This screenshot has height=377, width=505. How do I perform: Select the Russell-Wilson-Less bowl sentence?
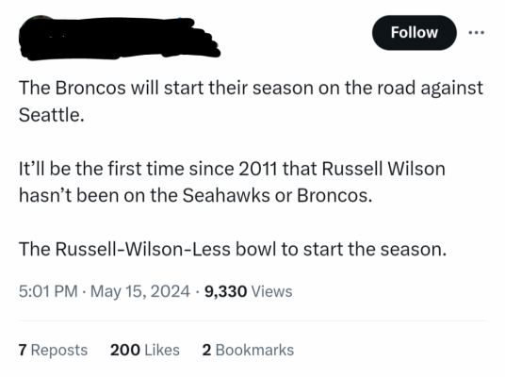pos(233,249)
